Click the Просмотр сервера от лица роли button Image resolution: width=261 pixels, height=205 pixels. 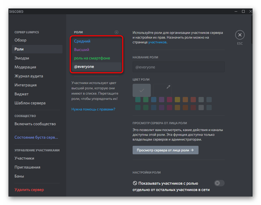click(x=165, y=150)
